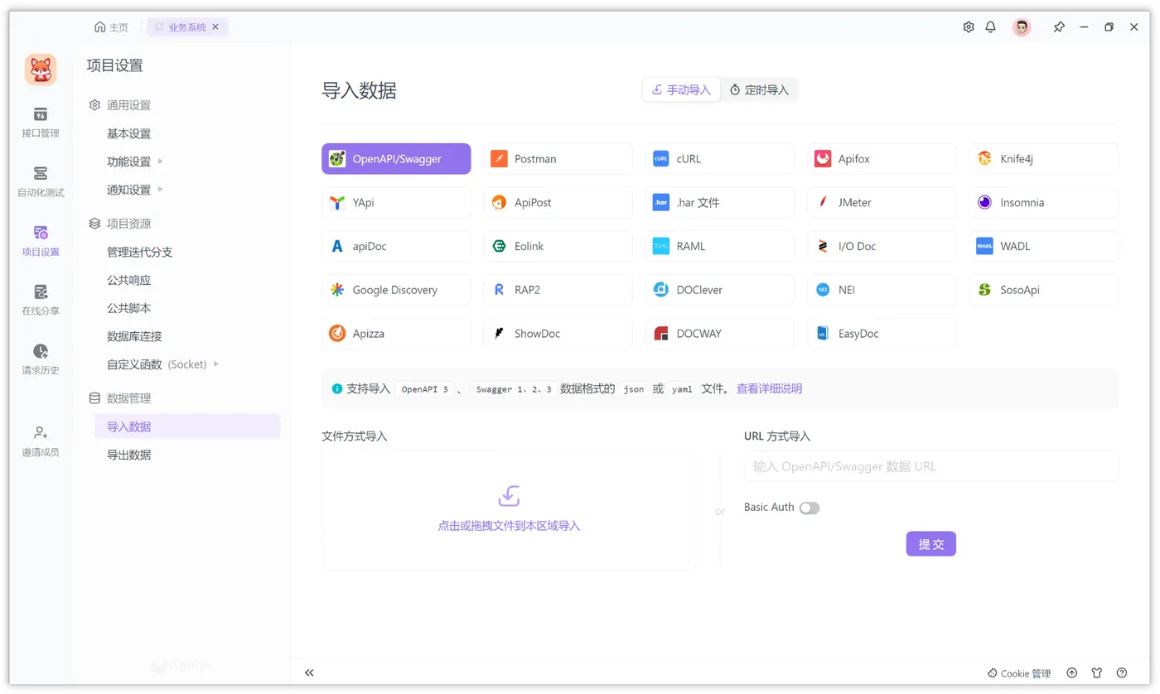This screenshot has width=1160, height=694.
Task: Switch to 定时导入 tab
Action: (759, 89)
